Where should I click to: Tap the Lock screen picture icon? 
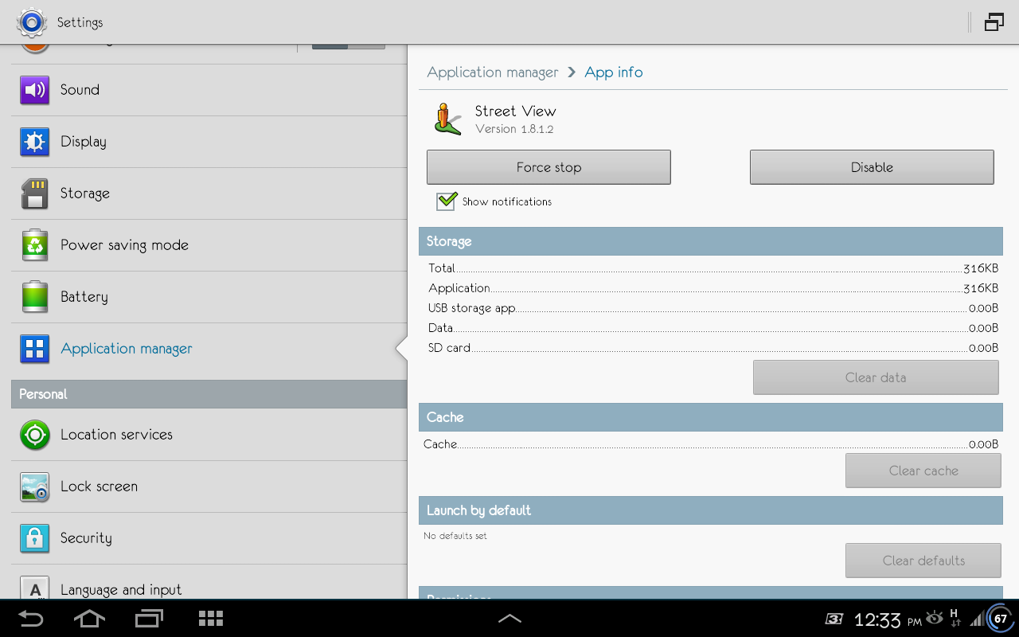34,487
